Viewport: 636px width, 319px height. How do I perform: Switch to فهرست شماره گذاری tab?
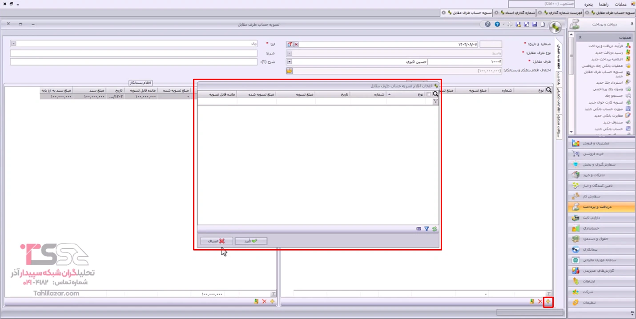[560, 12]
